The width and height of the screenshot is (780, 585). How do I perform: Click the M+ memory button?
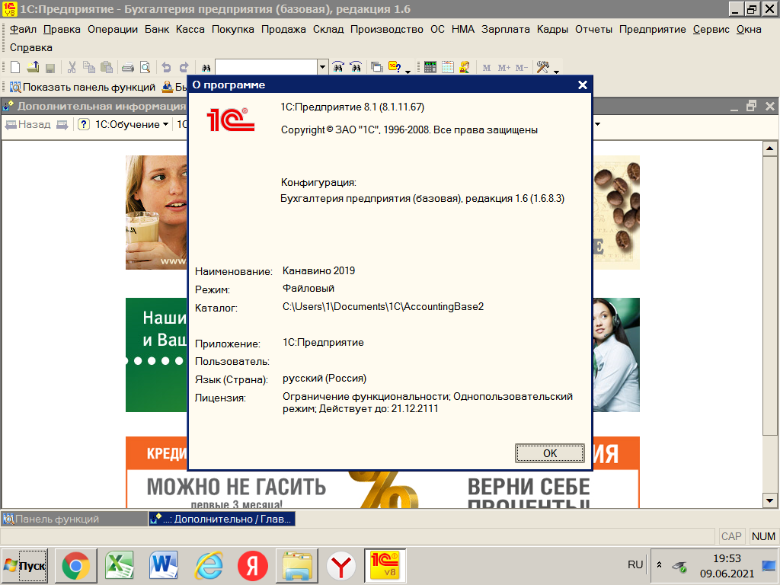pyautogui.click(x=504, y=68)
